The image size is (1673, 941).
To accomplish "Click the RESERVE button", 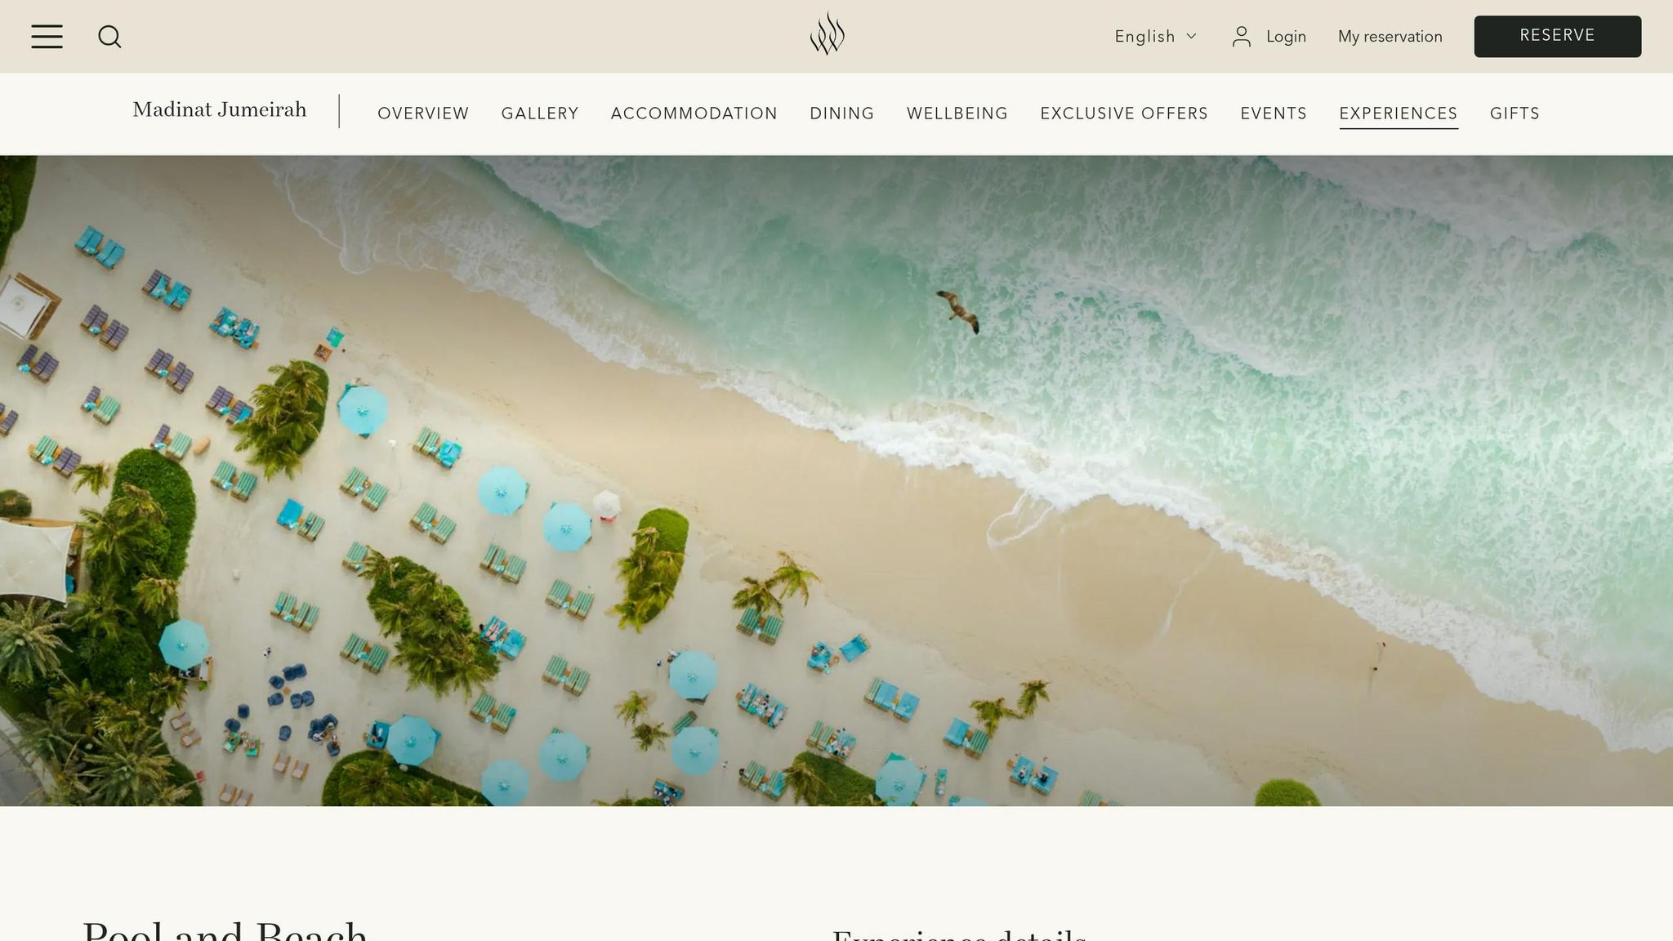I will tap(1557, 36).
